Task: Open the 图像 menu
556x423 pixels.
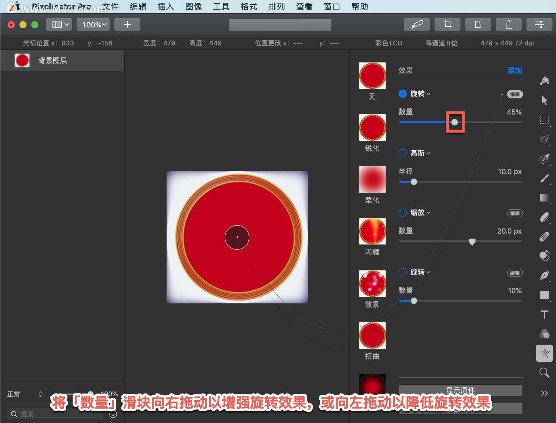Action: (193, 6)
